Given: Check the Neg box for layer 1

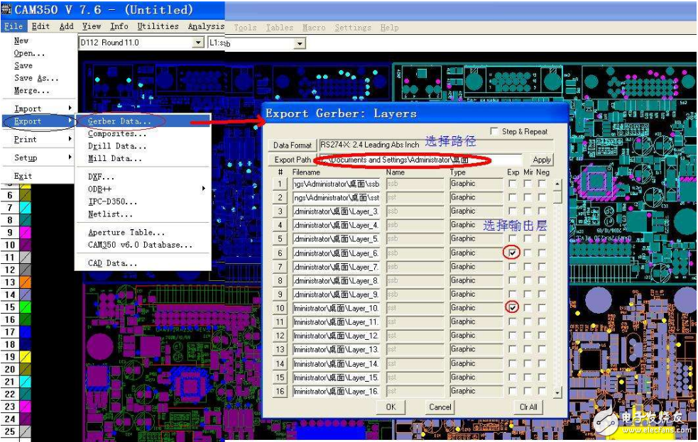Looking at the screenshot, I should [542, 184].
